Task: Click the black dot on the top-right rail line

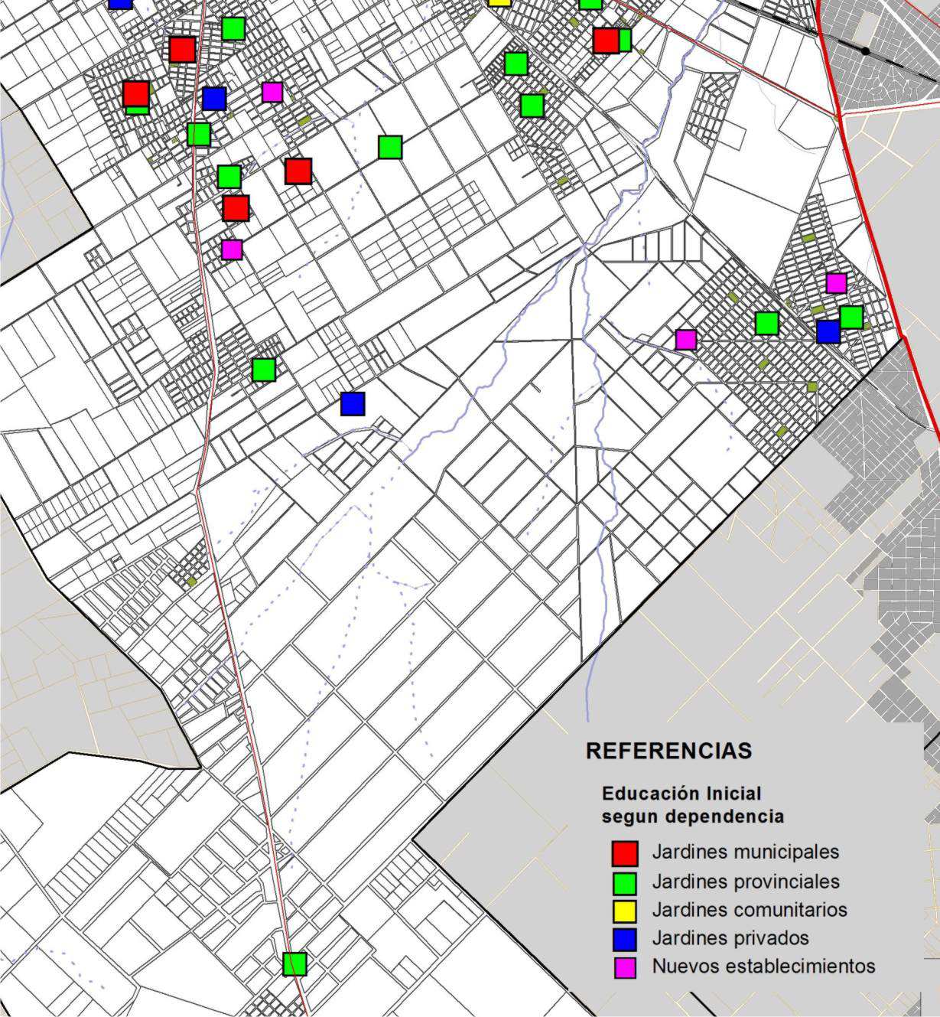Action: point(865,51)
